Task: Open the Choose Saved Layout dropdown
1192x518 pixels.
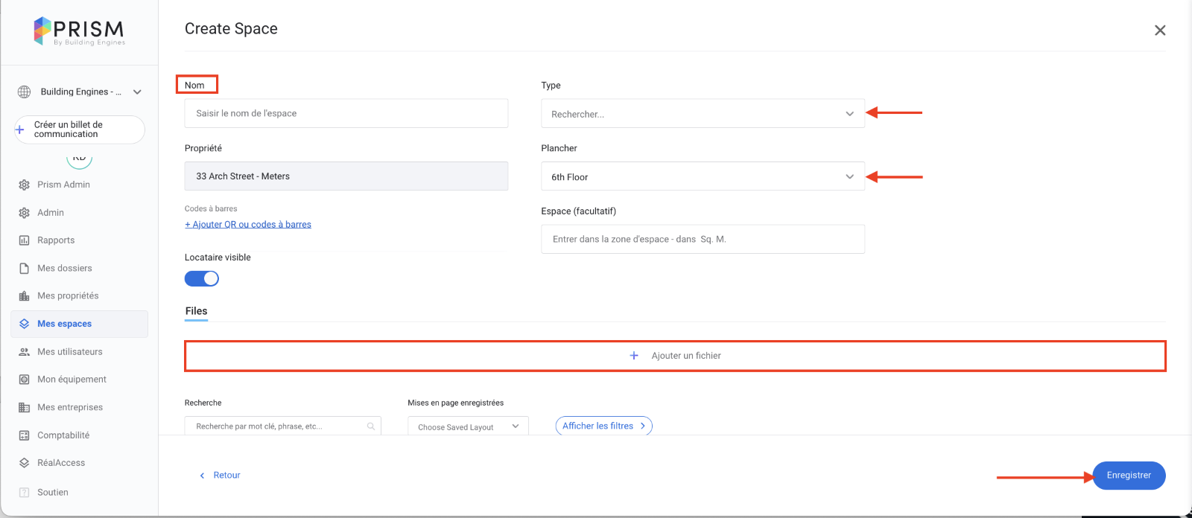Action: coord(468,426)
